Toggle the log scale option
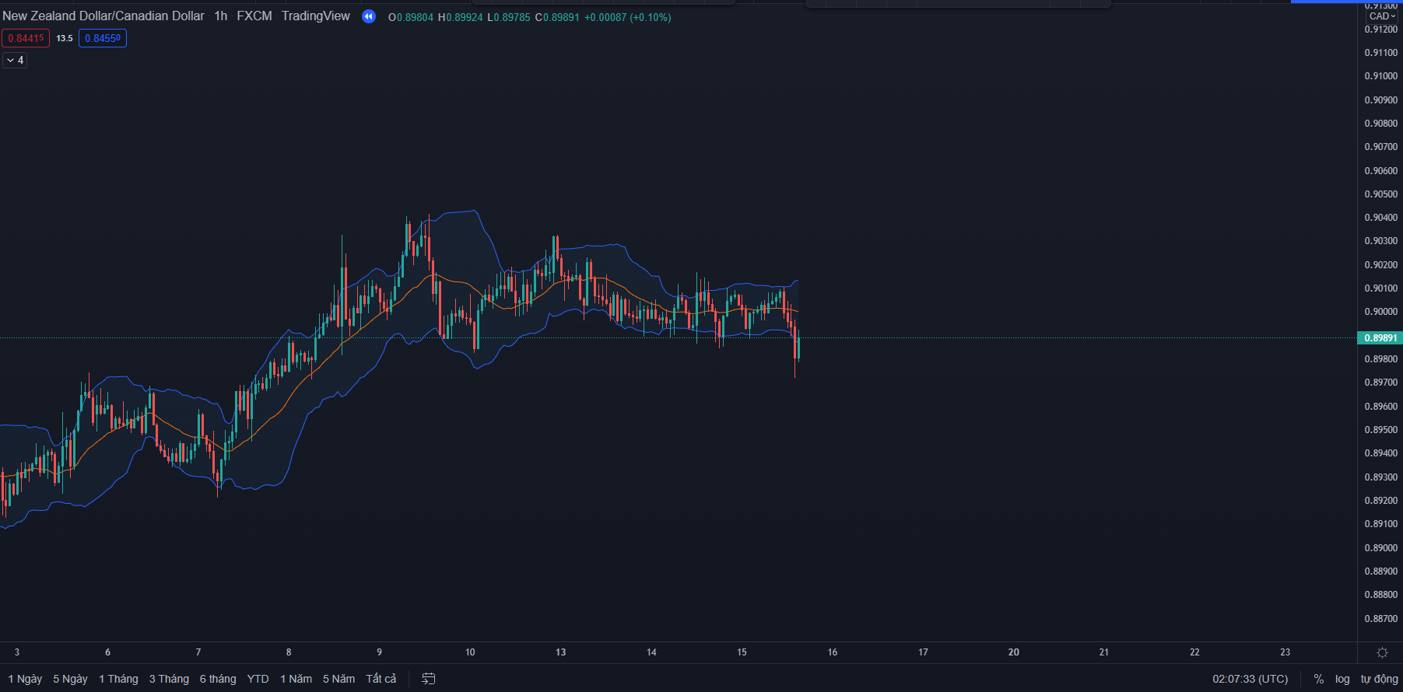 (1342, 679)
